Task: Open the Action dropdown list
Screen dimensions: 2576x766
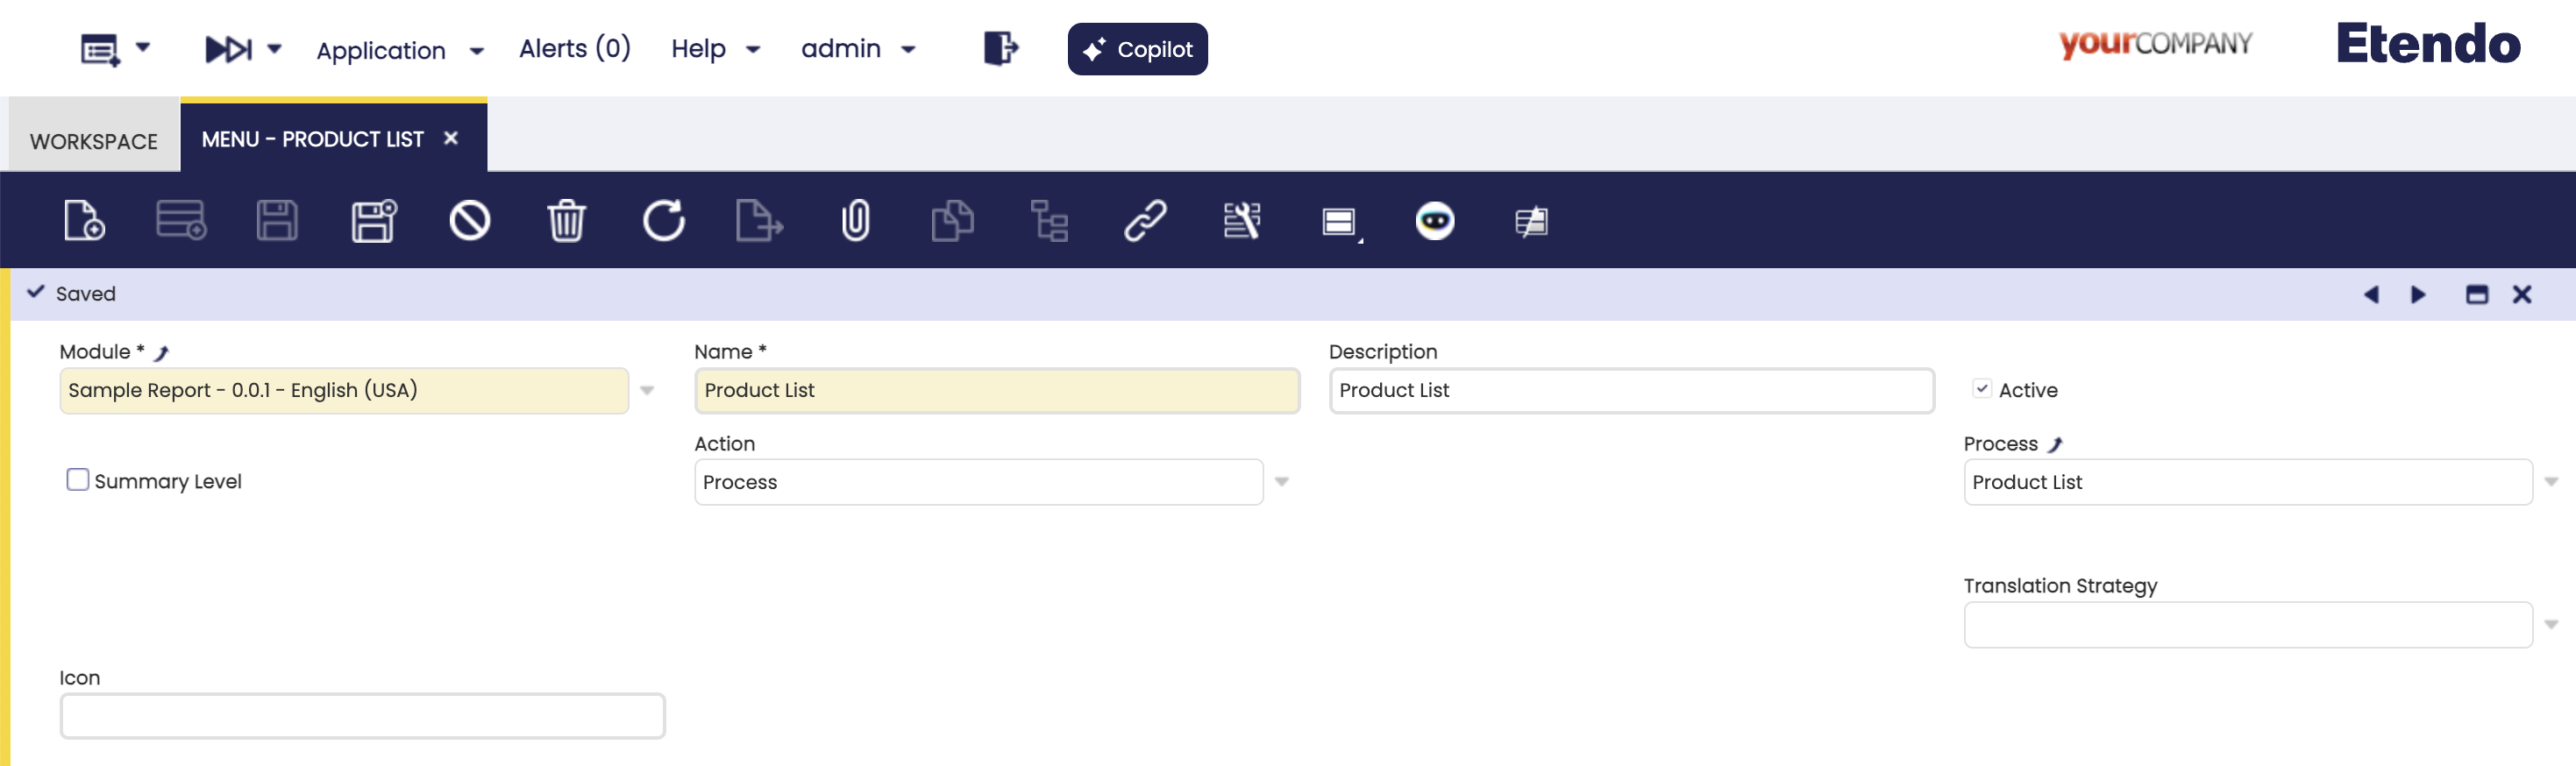Action: point(1281,483)
